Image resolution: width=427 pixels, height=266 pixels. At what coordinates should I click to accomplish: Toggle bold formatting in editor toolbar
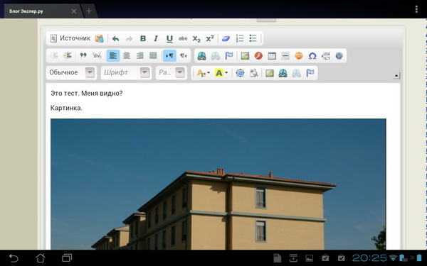pos(143,38)
